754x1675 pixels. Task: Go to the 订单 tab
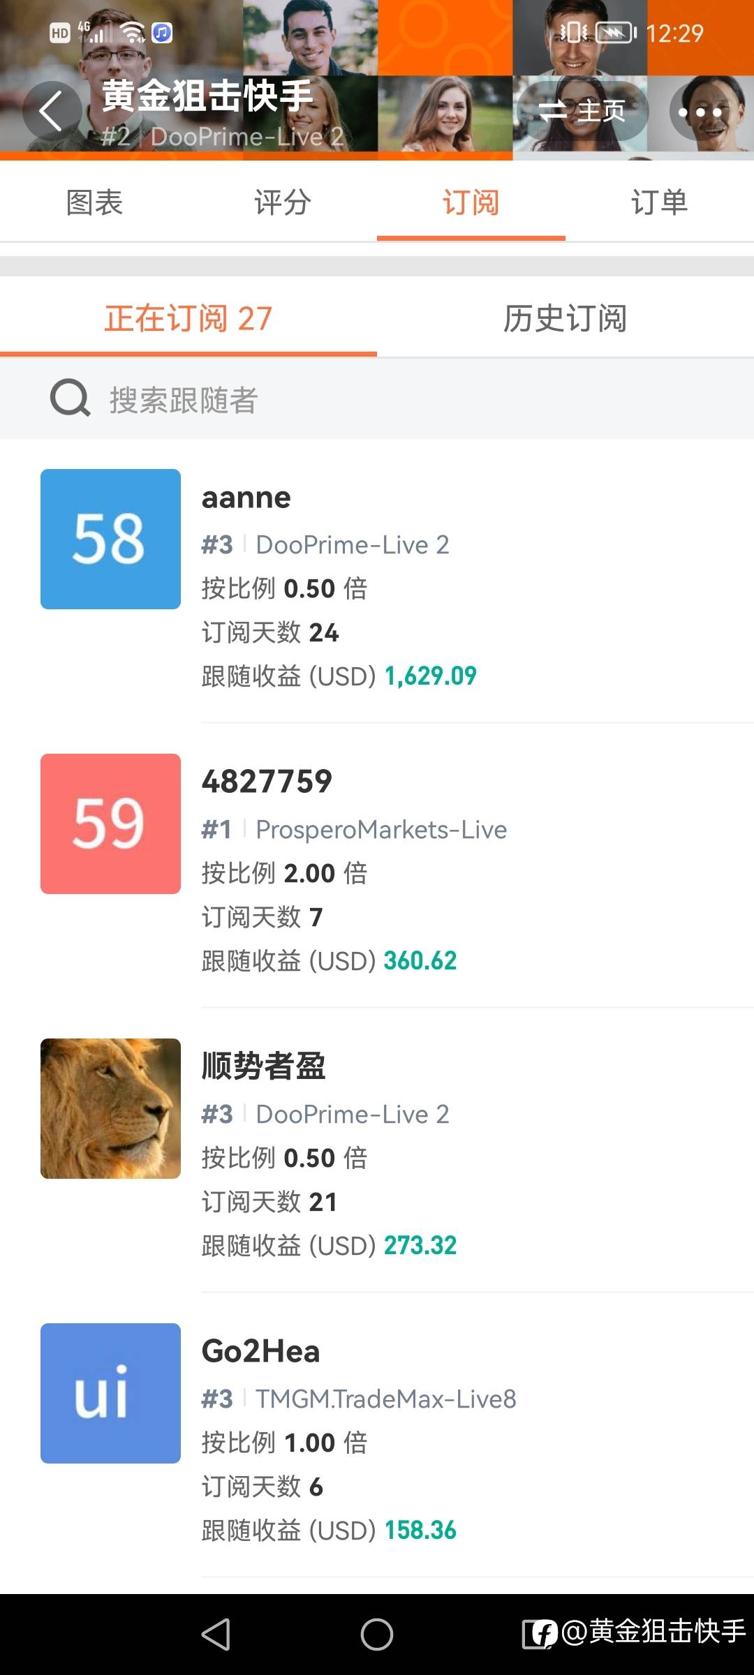660,202
